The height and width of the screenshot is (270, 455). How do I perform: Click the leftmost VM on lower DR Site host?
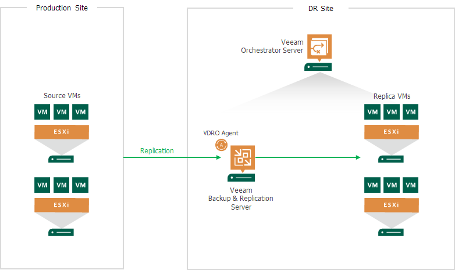point(372,185)
